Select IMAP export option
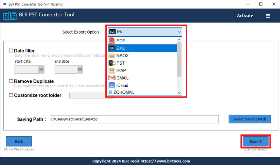This screenshot has width=280, height=165. (x=142, y=71)
